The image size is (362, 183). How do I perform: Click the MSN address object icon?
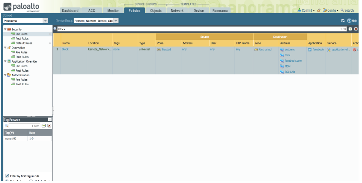[282, 66]
